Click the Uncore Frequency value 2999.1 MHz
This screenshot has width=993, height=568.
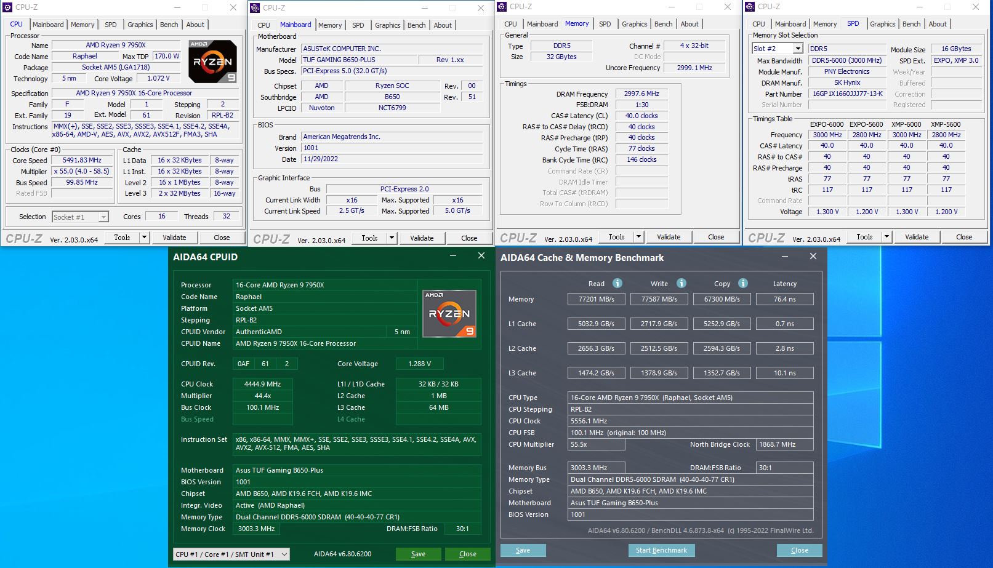(x=694, y=68)
